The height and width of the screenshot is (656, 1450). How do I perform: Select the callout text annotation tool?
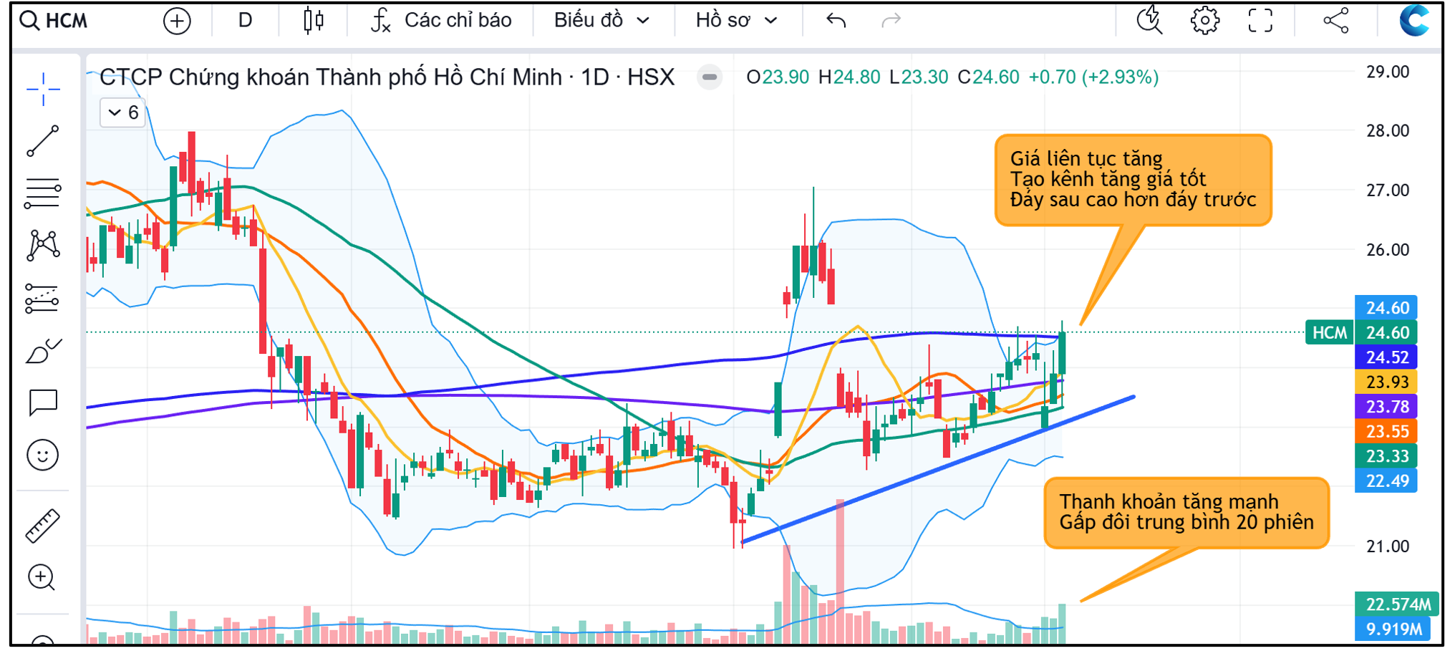pos(43,402)
